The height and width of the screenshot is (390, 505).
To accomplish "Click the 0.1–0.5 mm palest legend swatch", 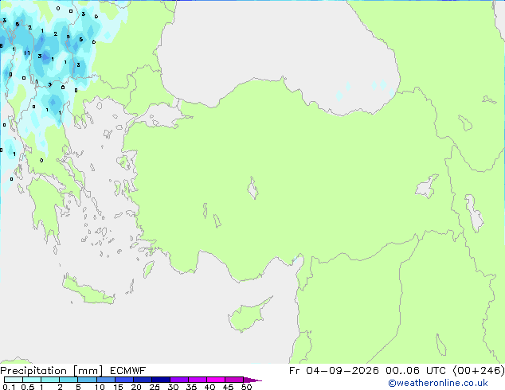I will point(14,380).
